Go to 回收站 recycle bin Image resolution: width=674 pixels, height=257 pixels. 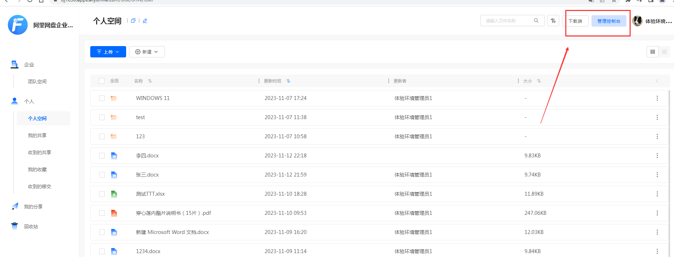coord(31,227)
